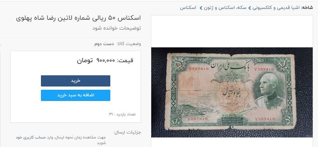The width and height of the screenshot is (318, 147).
Task: Add item via اضافه به سبد خرید
Action: point(75,95)
